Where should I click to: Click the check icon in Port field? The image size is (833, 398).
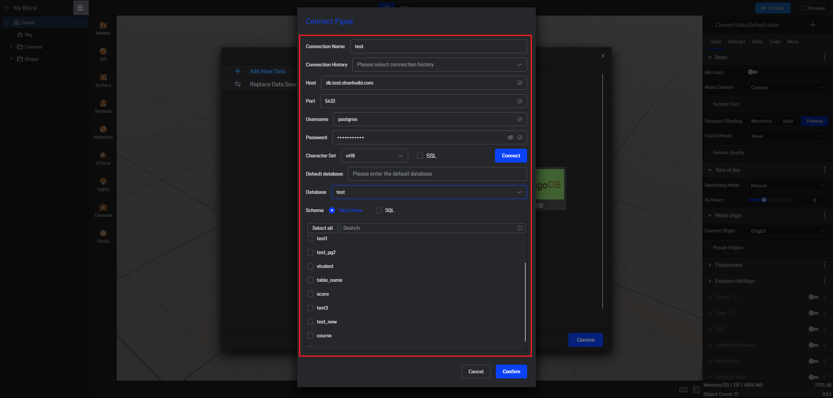tap(520, 101)
